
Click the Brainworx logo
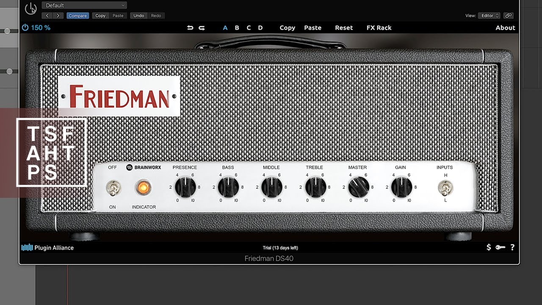(x=144, y=167)
